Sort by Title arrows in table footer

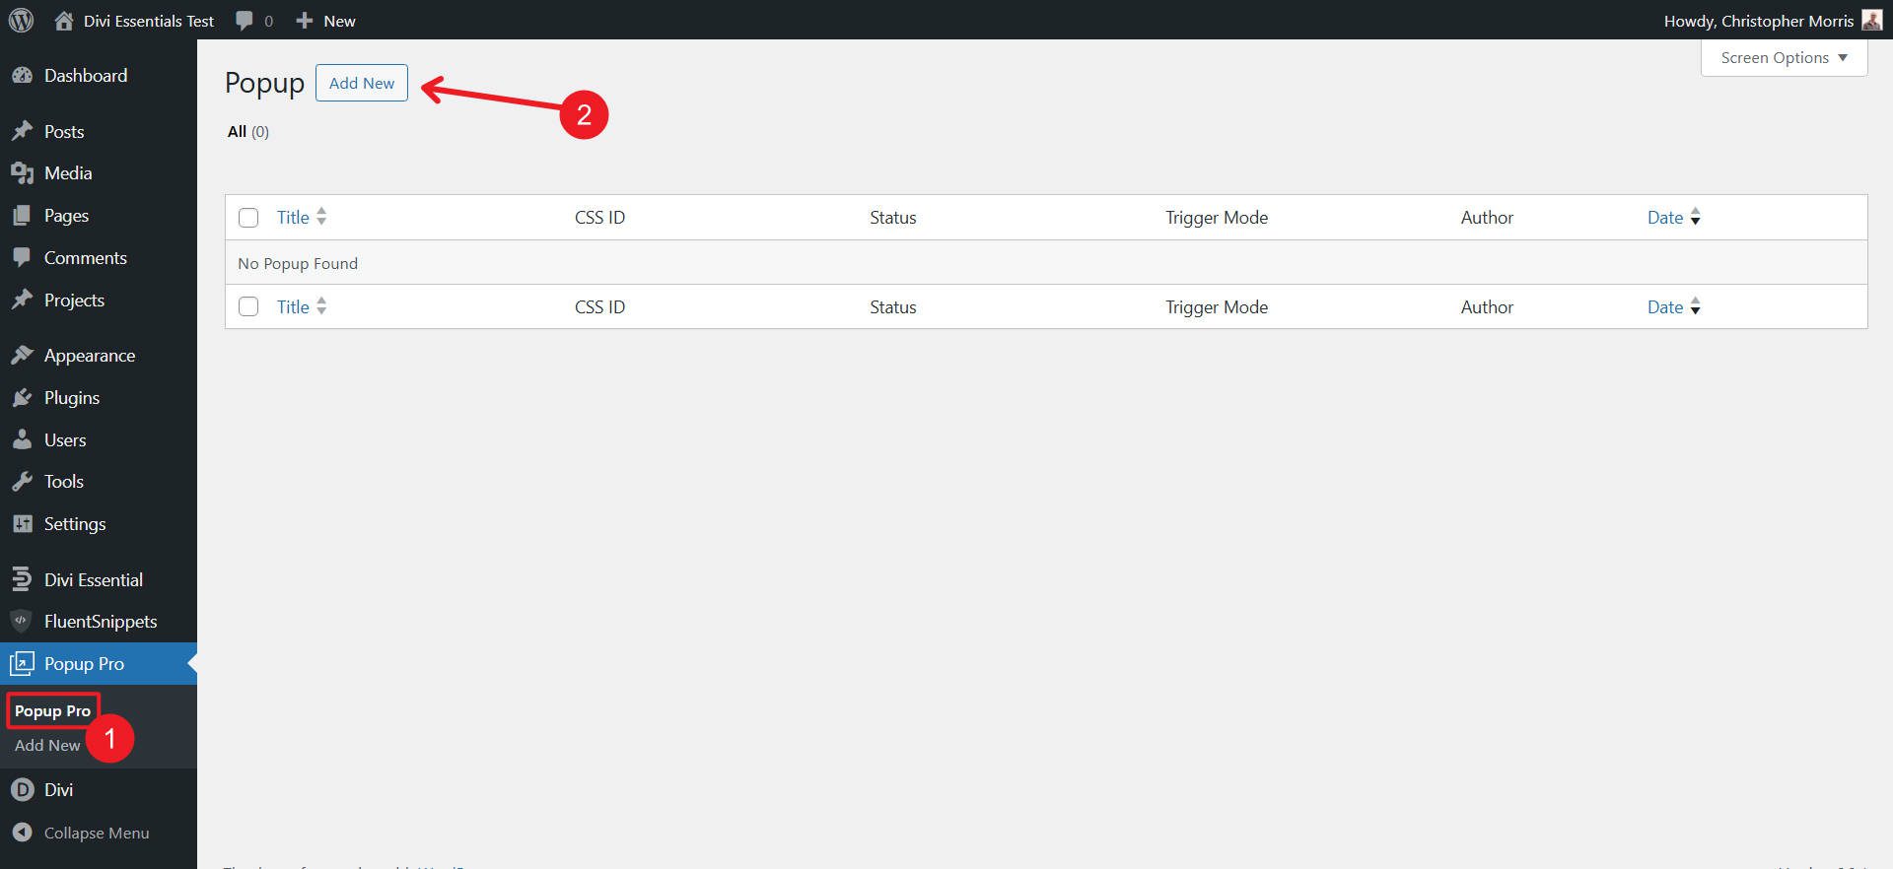(x=321, y=306)
